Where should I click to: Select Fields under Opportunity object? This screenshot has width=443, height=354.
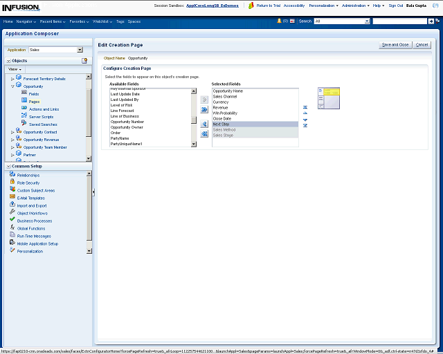tap(33, 93)
